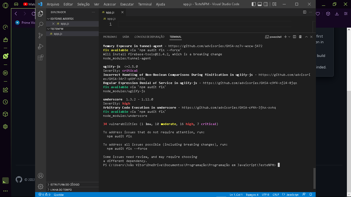Open app.js under the TESTENPM folder
351x197 pixels.
72,34
